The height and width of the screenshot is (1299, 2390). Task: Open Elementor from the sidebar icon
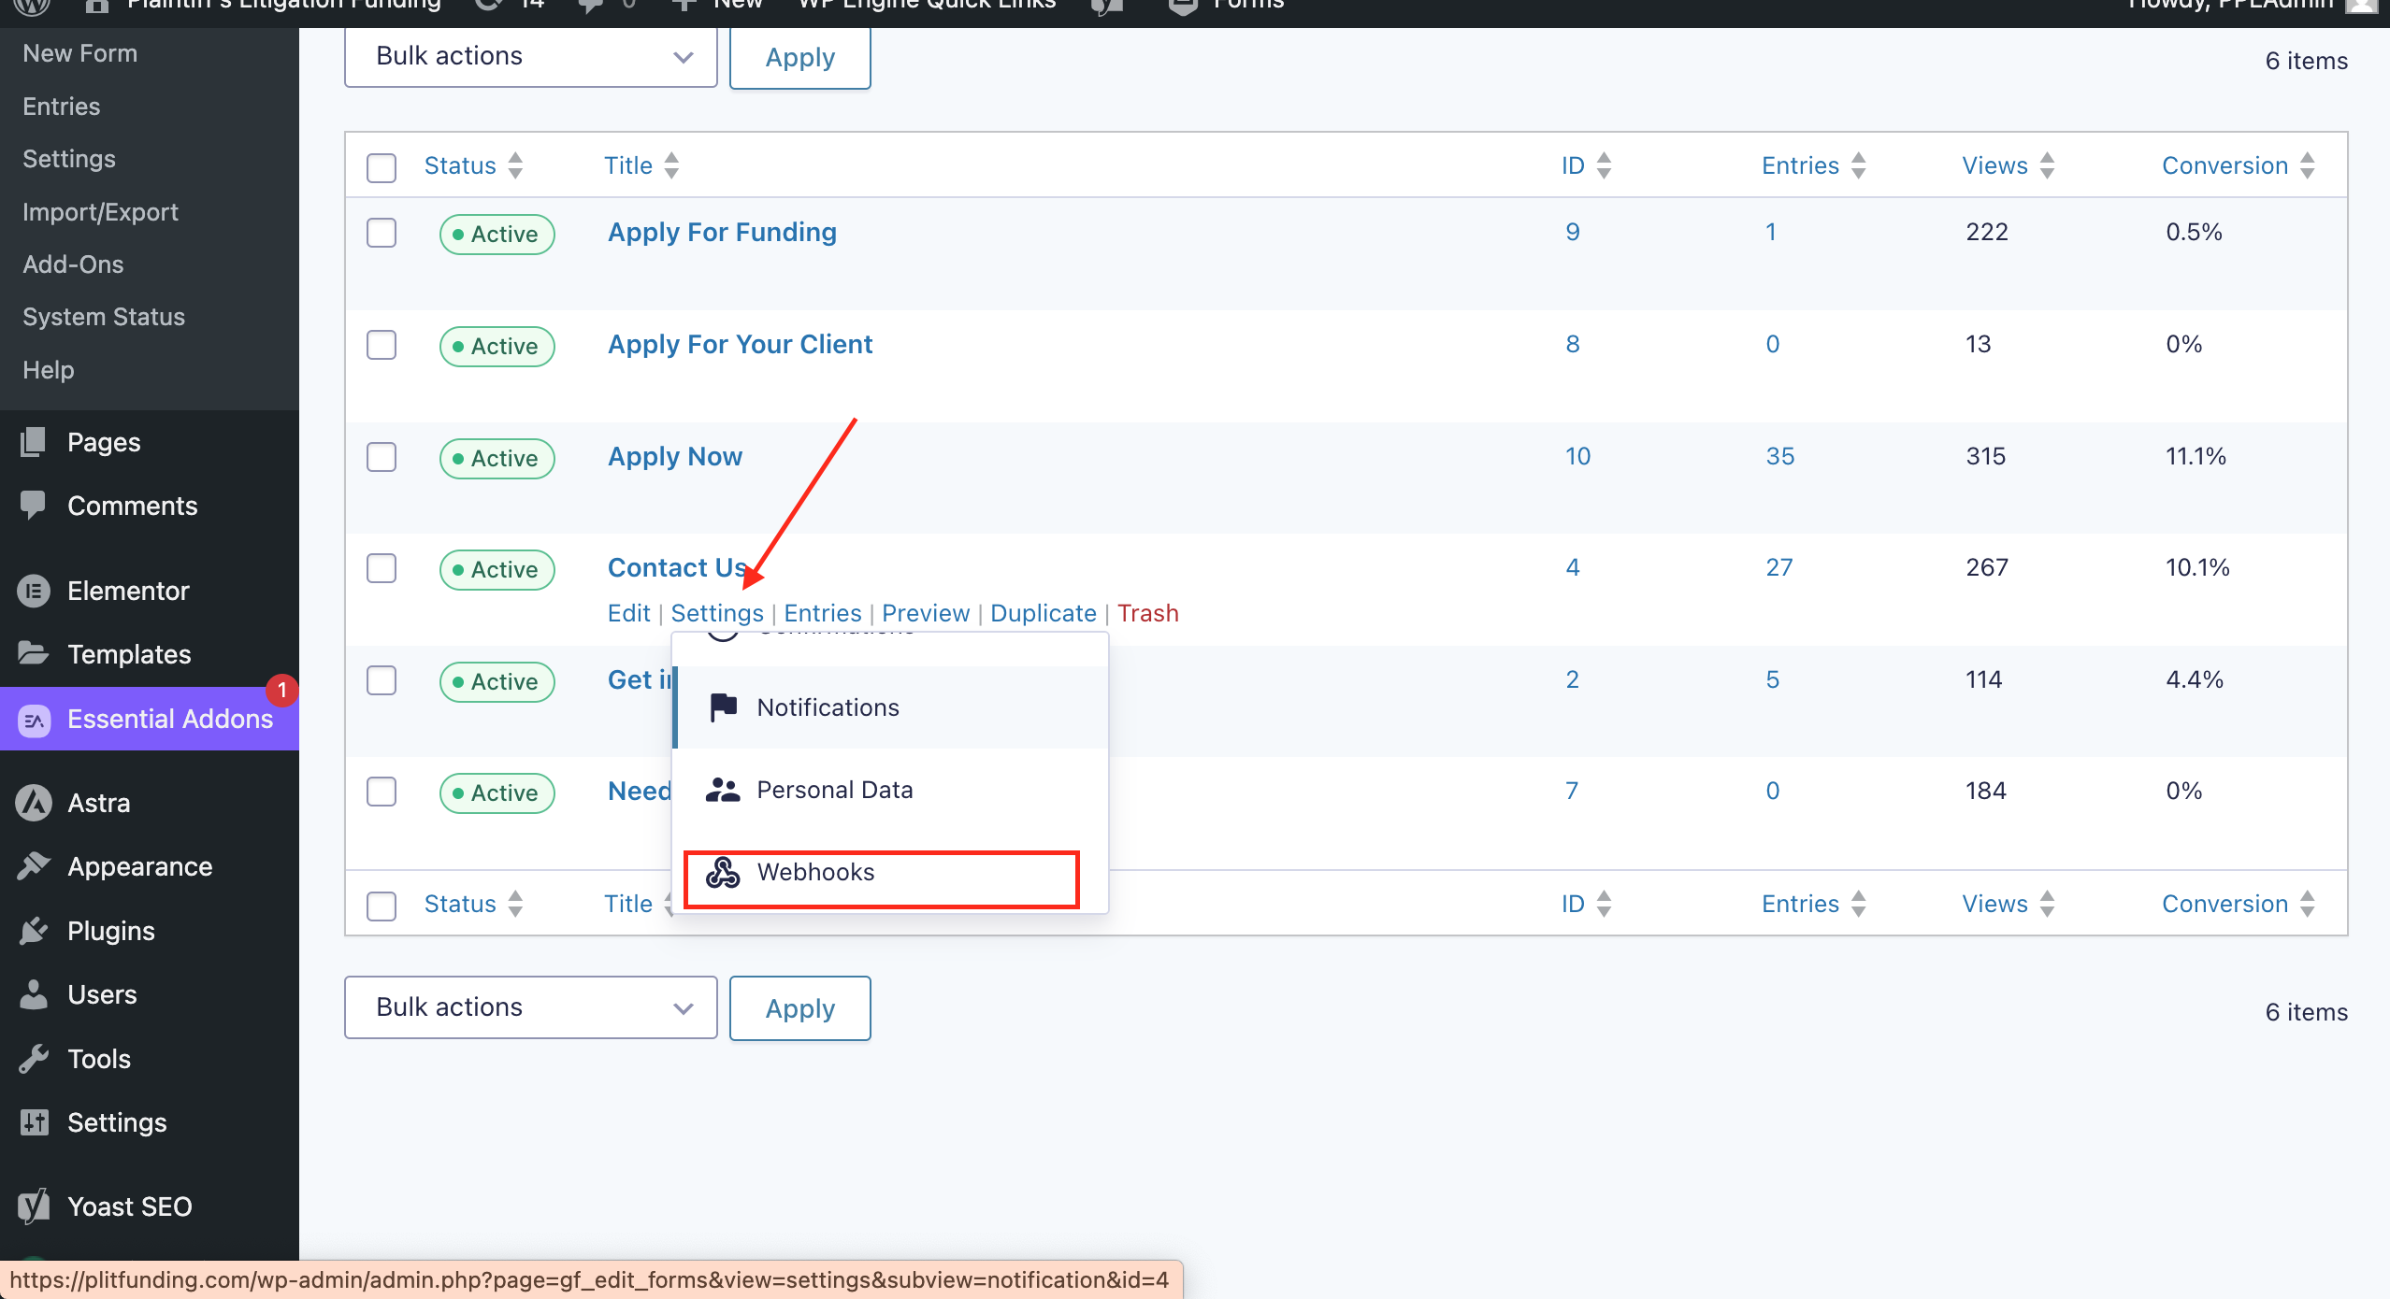coord(34,591)
